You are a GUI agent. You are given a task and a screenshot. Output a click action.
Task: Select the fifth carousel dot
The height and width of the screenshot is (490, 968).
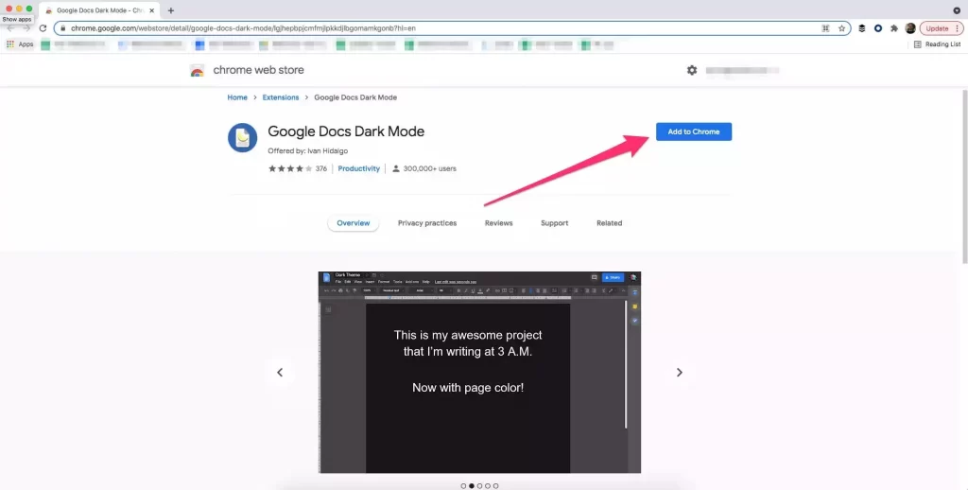pos(495,485)
